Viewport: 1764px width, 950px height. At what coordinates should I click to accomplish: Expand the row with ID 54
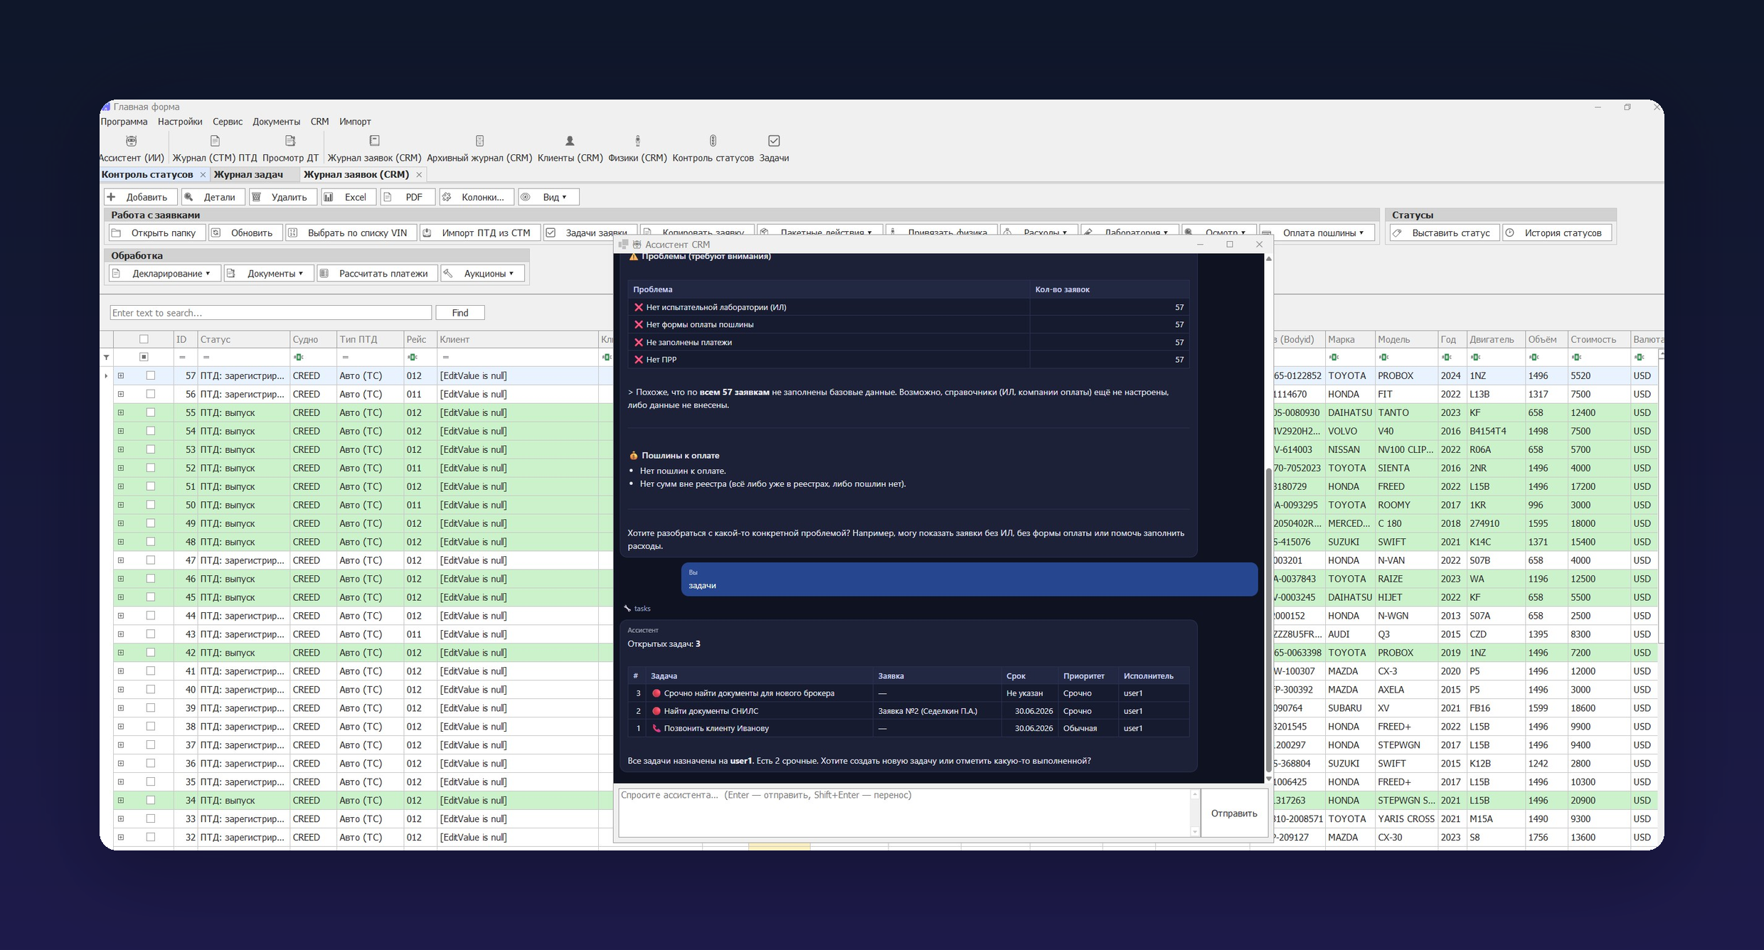tap(121, 431)
